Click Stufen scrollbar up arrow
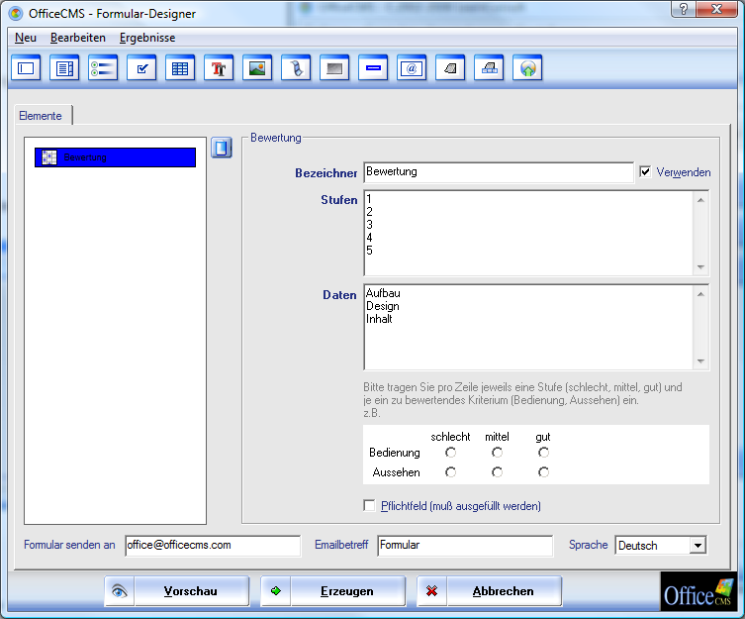This screenshot has height=619, width=745. [700, 200]
